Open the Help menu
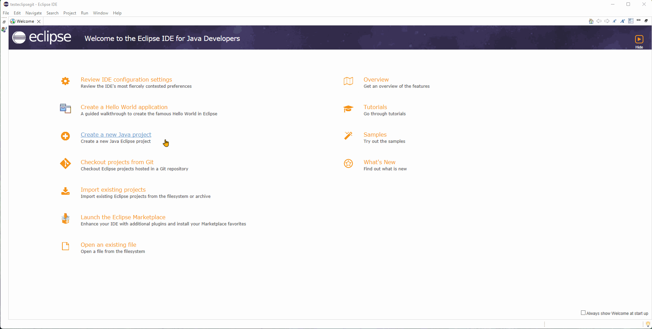The image size is (652, 329). 117,13
